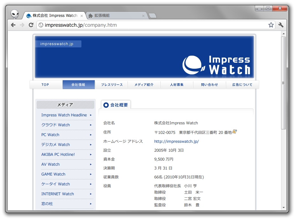
Task: Click the arrow beside クラウド Watch
Action: pyautogui.click(x=91, y=125)
